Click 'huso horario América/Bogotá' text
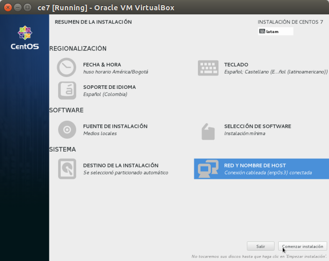 point(115,72)
